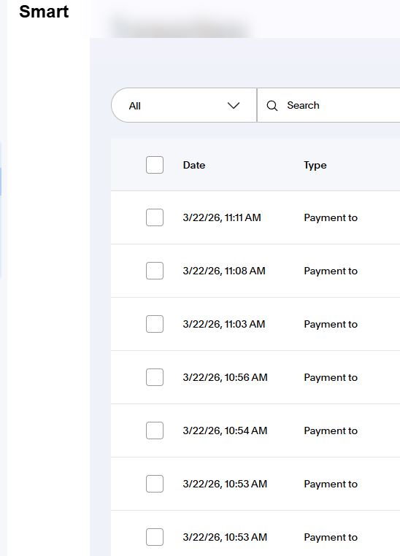Click the 3/22/26, 10:56 AM date cell
Screen dimensions: 400x556
pos(225,377)
